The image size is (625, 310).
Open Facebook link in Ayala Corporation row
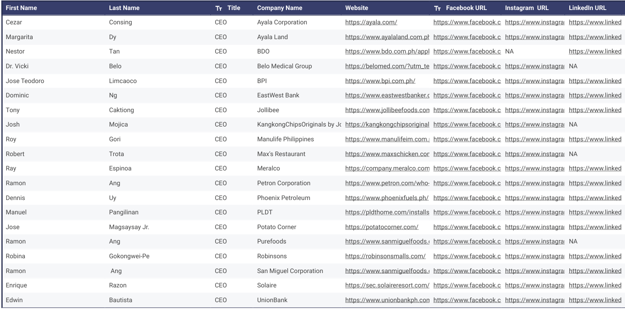467,22
